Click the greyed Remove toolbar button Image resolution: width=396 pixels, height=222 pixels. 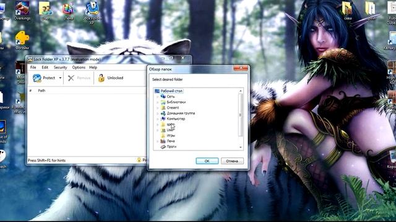79,78
